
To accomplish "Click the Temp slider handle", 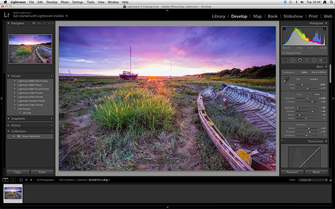I will (302, 85).
